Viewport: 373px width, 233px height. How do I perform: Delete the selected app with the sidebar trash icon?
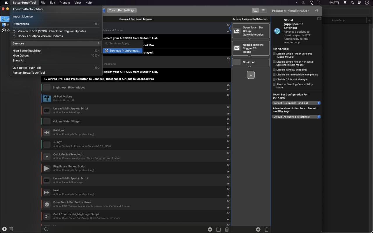[11, 229]
